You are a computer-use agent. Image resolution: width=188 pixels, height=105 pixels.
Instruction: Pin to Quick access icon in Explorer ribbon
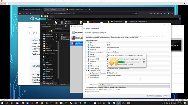click(x=46, y=22)
